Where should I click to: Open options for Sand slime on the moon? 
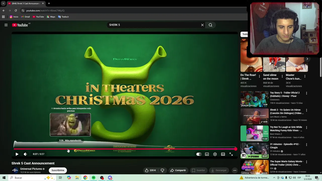coord(282,76)
